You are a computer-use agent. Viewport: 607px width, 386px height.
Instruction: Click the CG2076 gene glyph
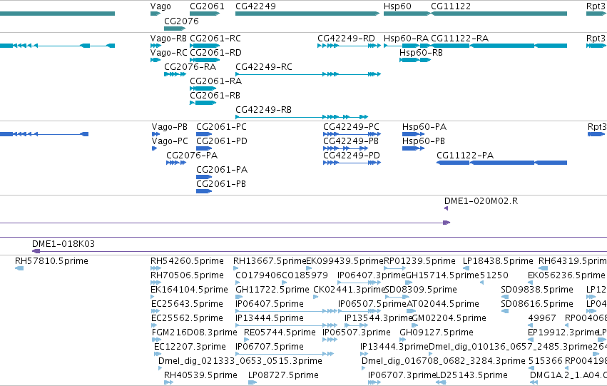(x=175, y=29)
